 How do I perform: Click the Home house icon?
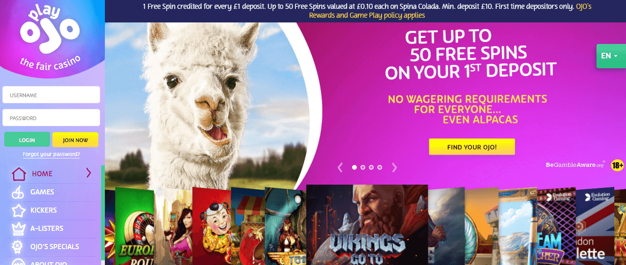[x=19, y=174]
